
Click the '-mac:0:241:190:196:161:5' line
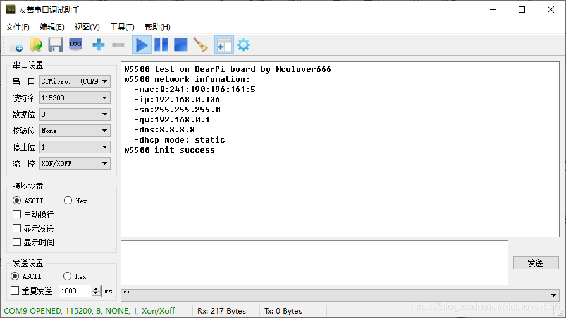[x=195, y=90]
